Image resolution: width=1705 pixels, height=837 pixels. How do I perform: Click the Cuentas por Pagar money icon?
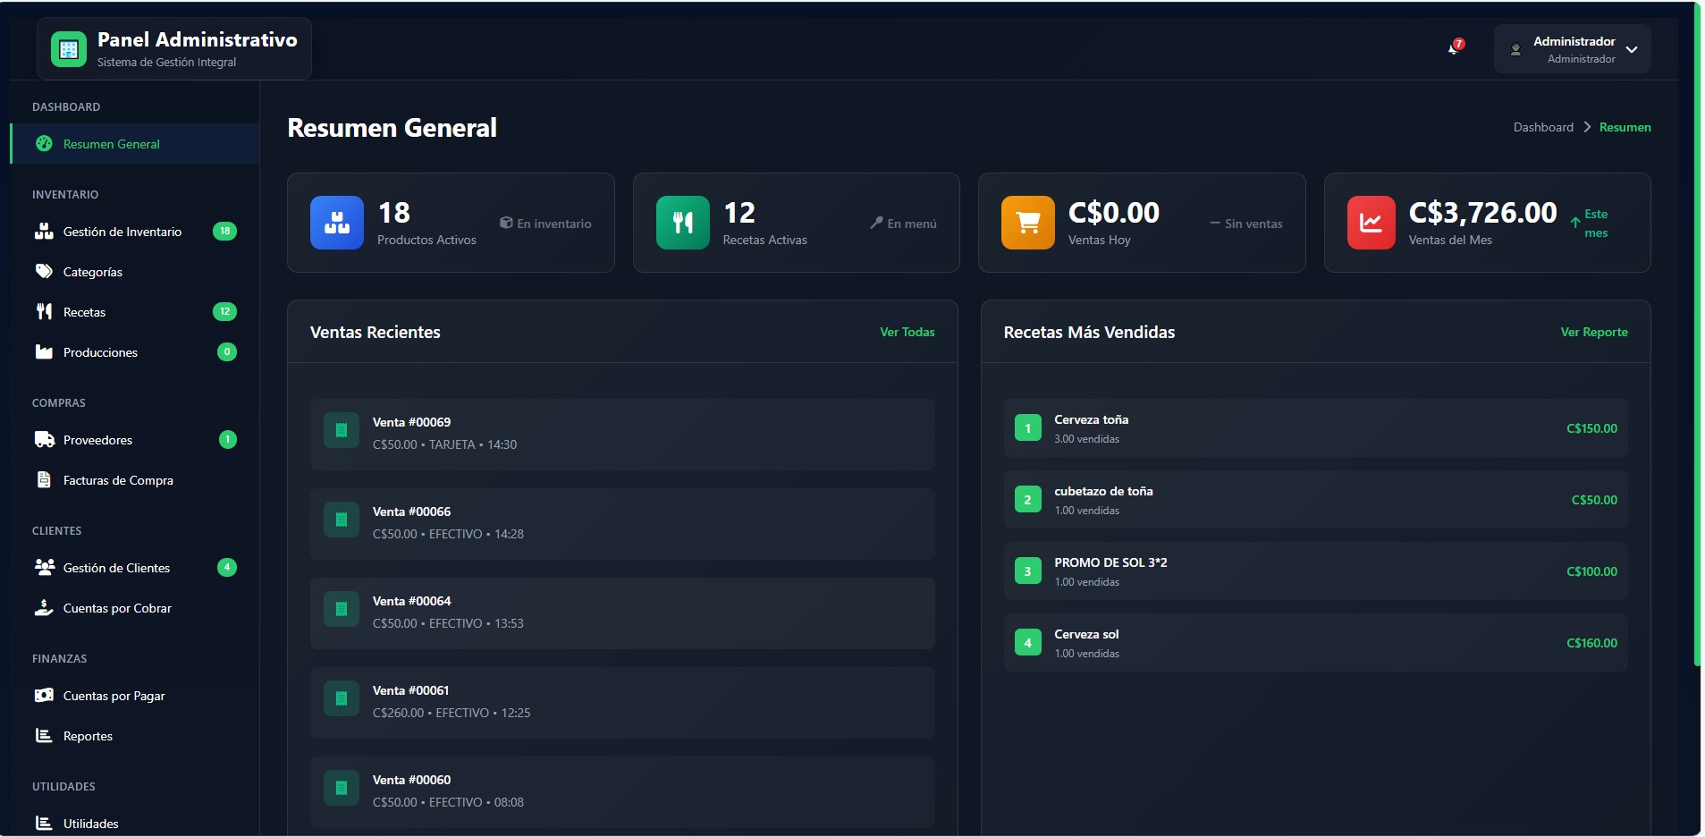tap(44, 696)
